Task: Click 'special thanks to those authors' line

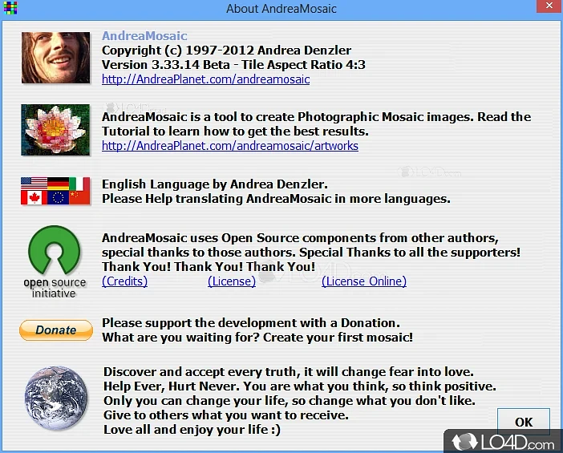Action: tap(311, 253)
